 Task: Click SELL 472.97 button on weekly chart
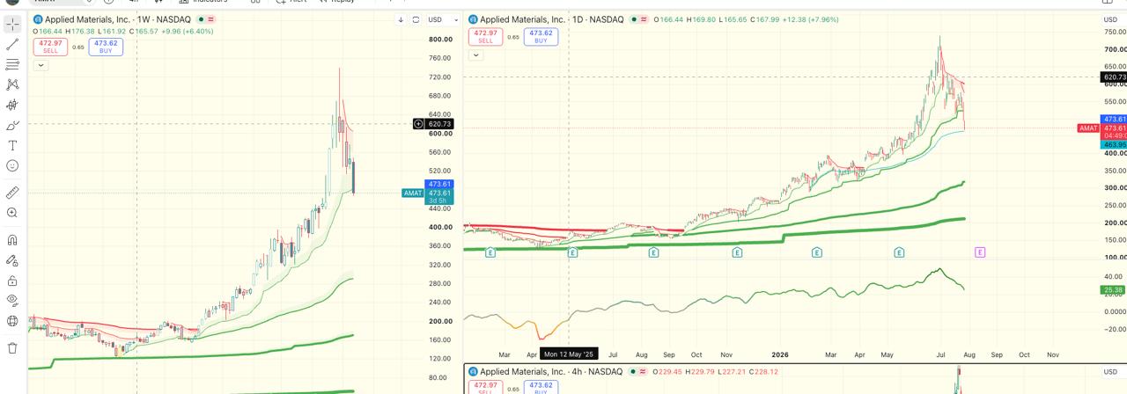point(50,47)
